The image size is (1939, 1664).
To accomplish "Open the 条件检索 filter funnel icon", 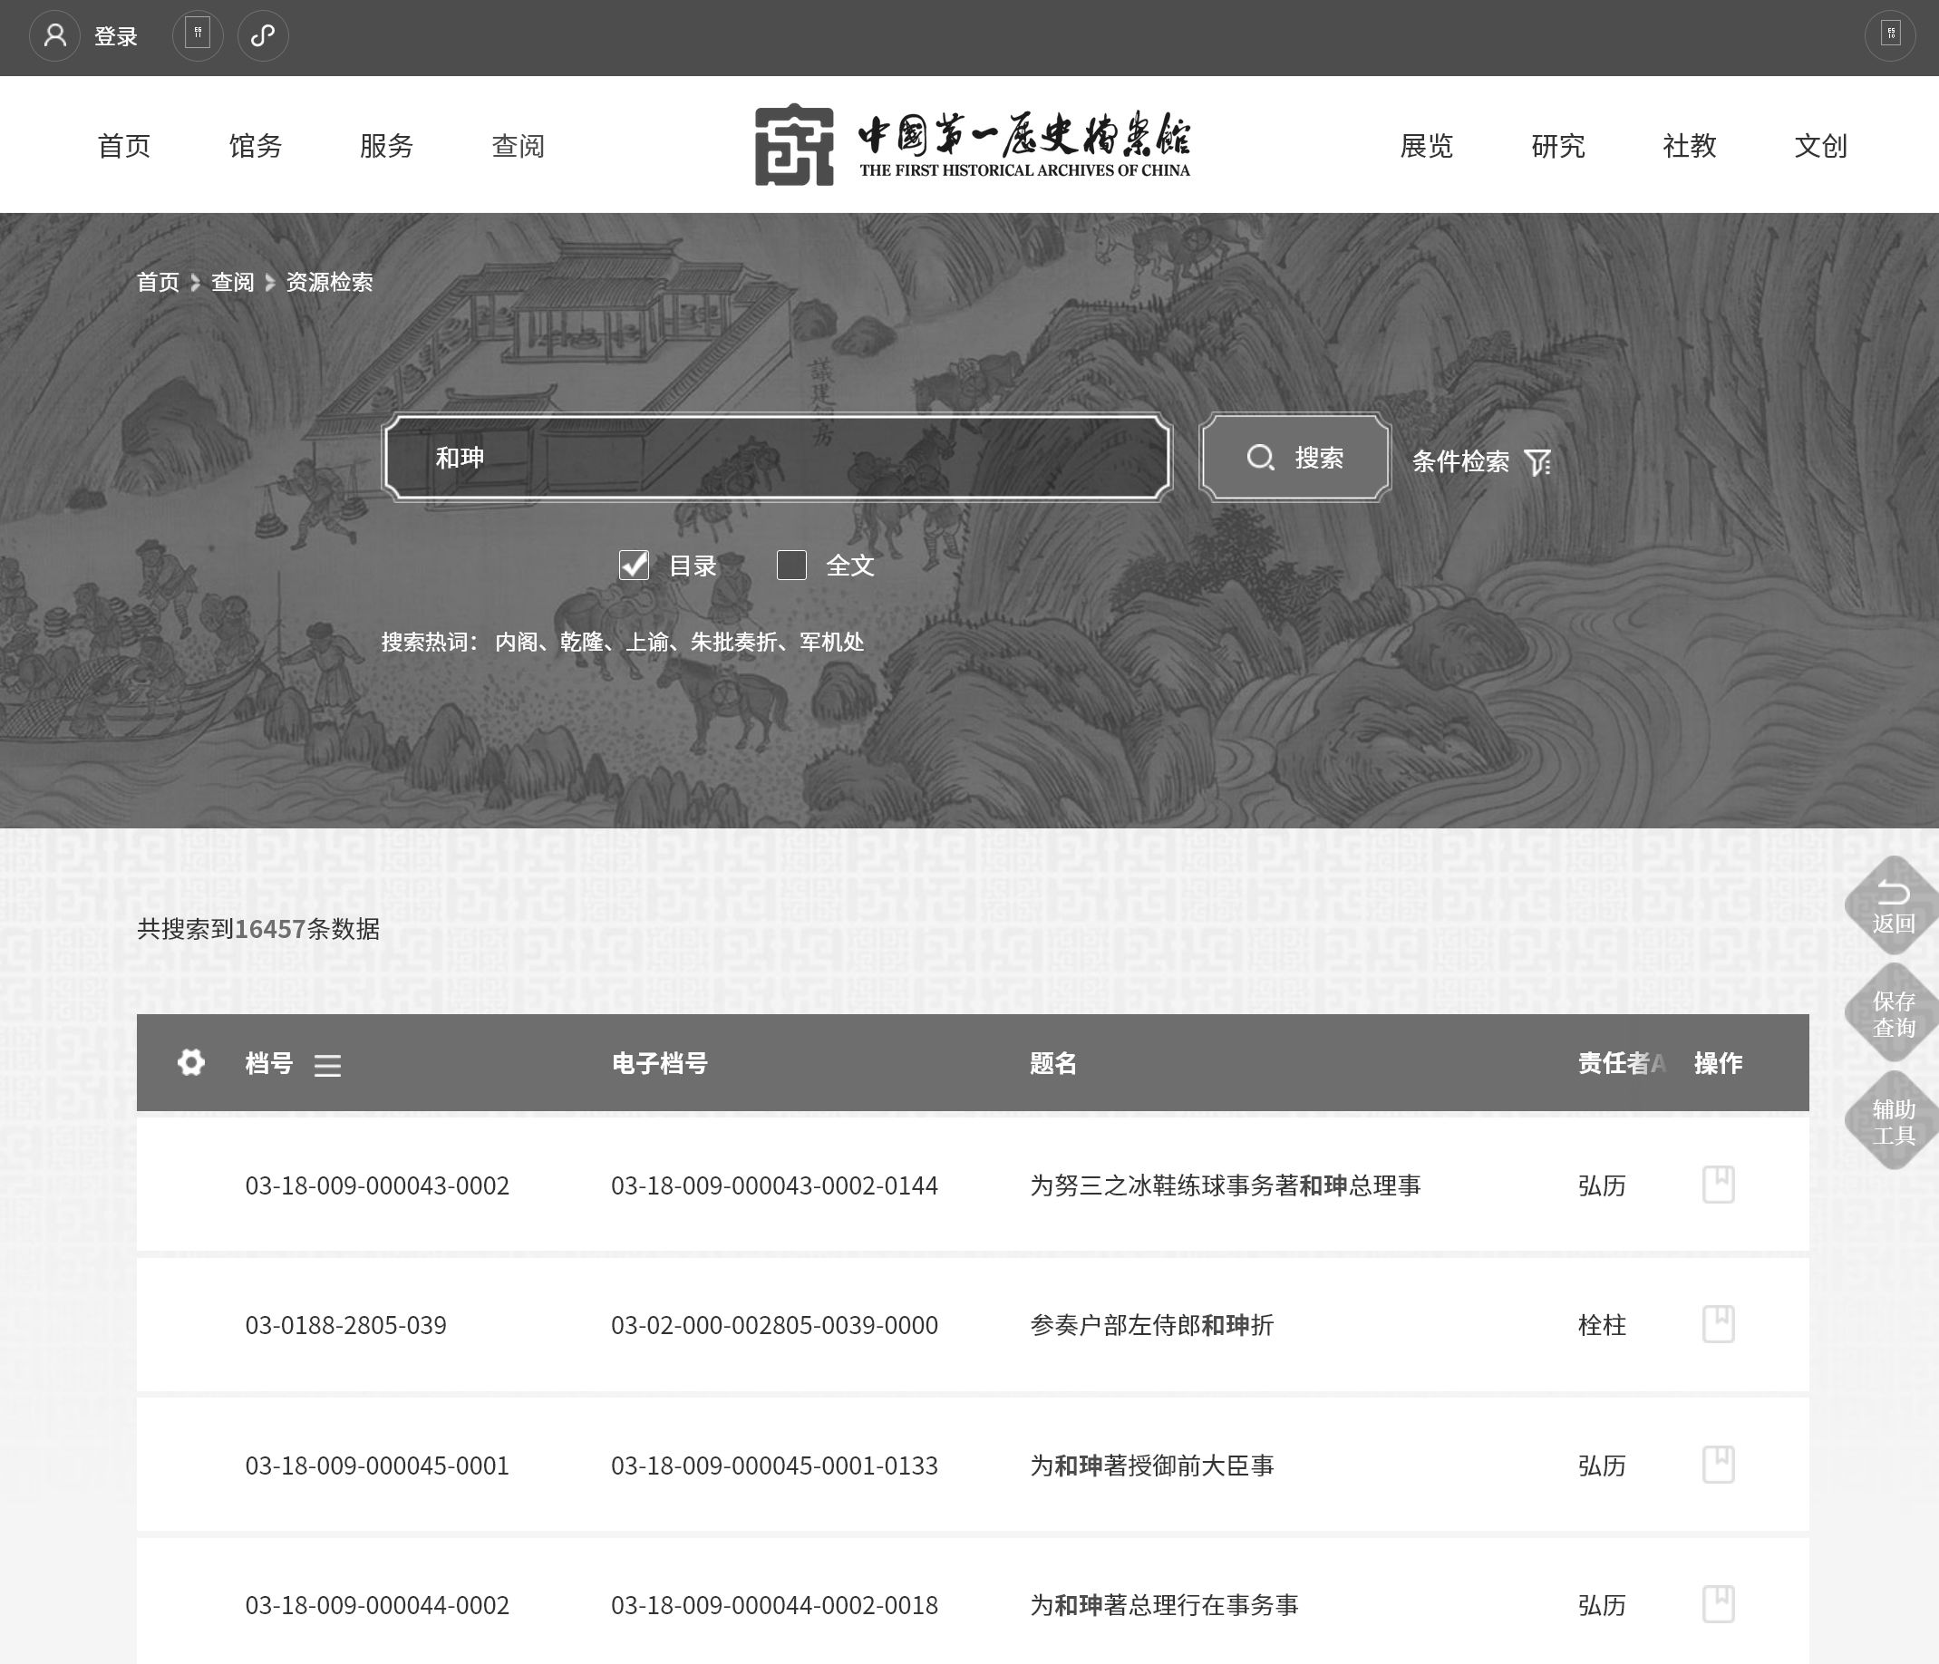I will [x=1537, y=461].
